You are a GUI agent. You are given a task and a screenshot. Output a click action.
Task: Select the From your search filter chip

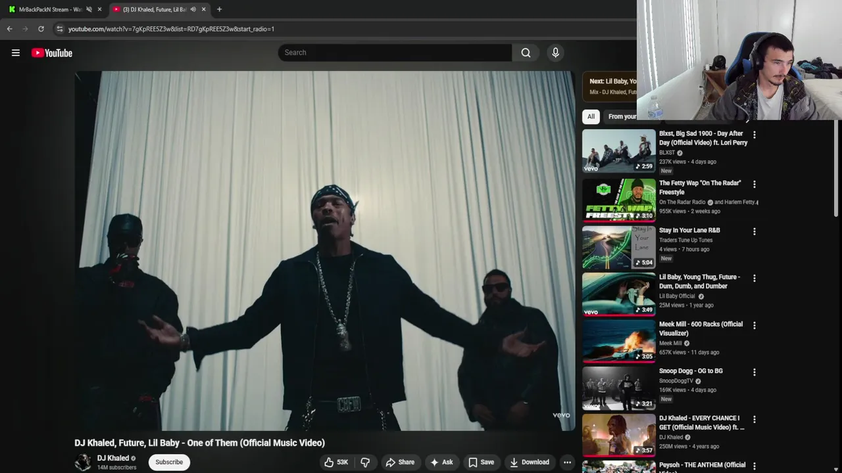pos(622,116)
